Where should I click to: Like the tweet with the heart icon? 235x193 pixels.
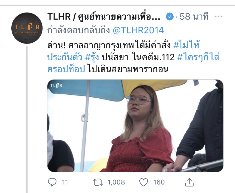tap(144, 182)
